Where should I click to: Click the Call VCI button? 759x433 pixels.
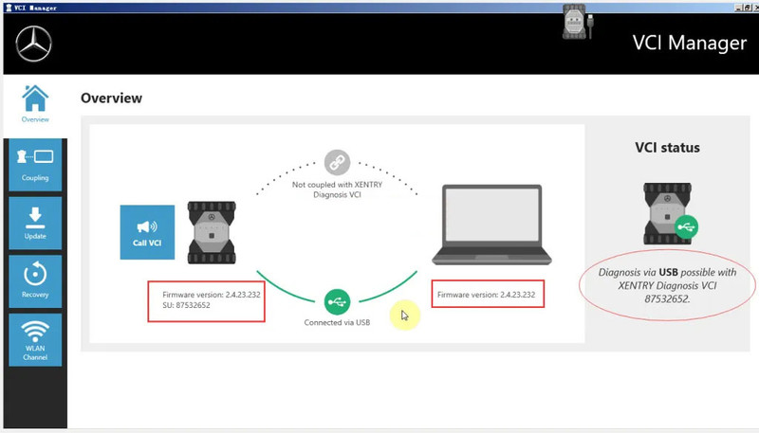pyautogui.click(x=147, y=232)
